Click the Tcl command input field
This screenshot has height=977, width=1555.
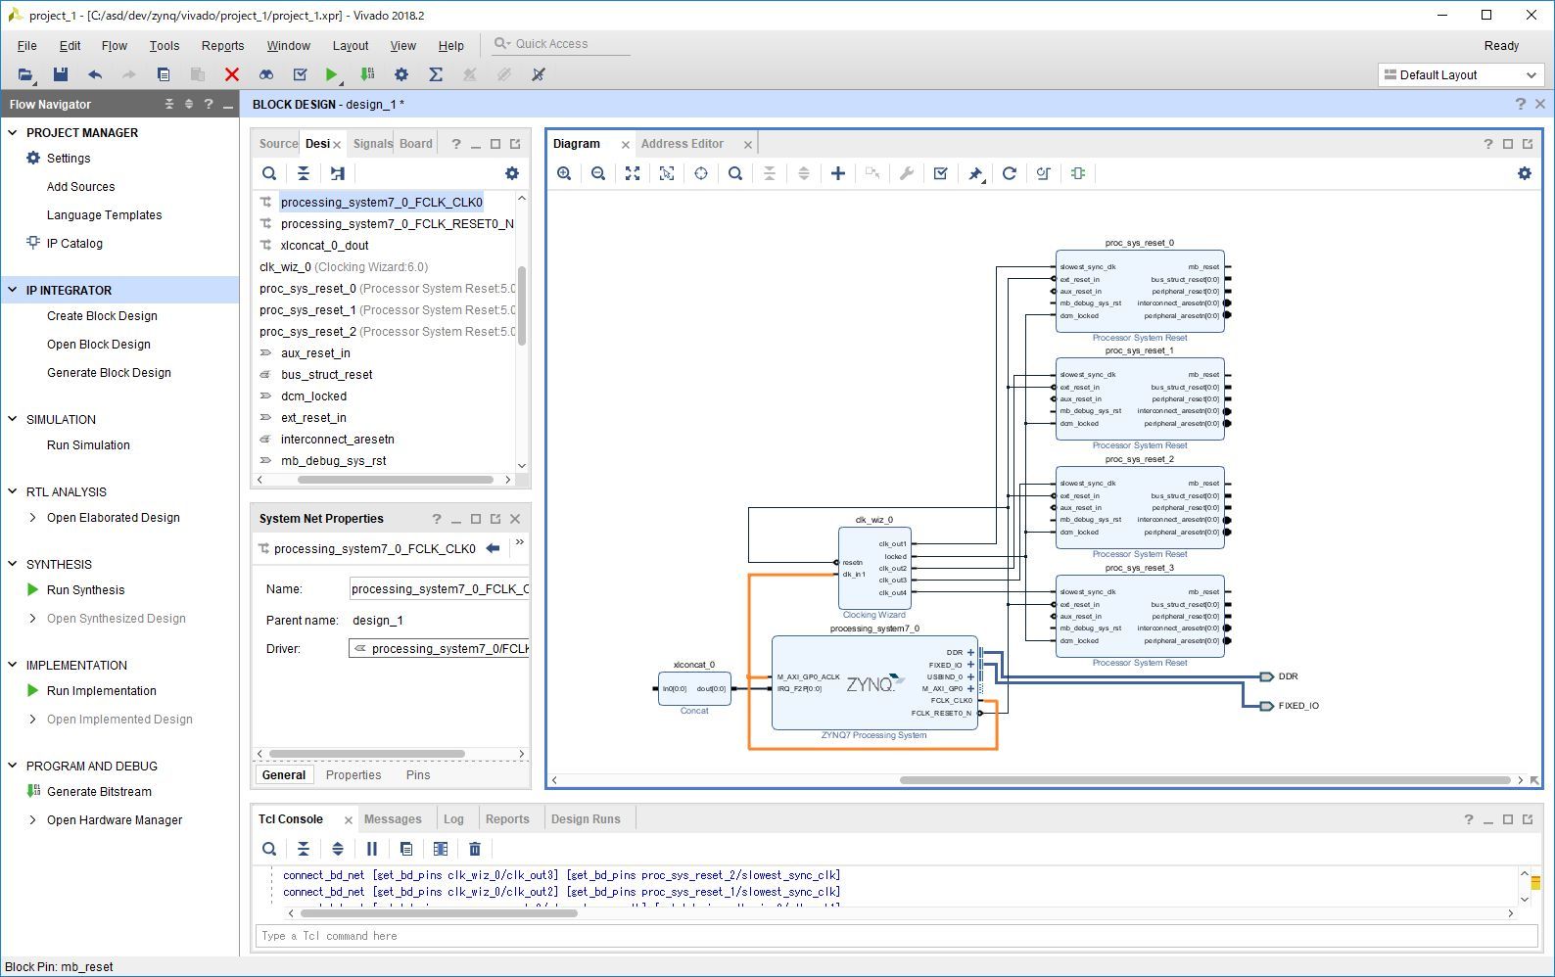[x=881, y=936]
